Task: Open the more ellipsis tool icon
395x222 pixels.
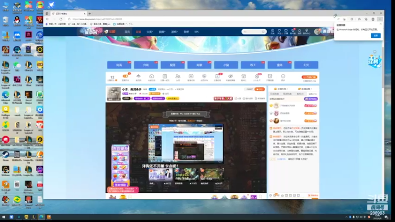Action: coord(283,77)
